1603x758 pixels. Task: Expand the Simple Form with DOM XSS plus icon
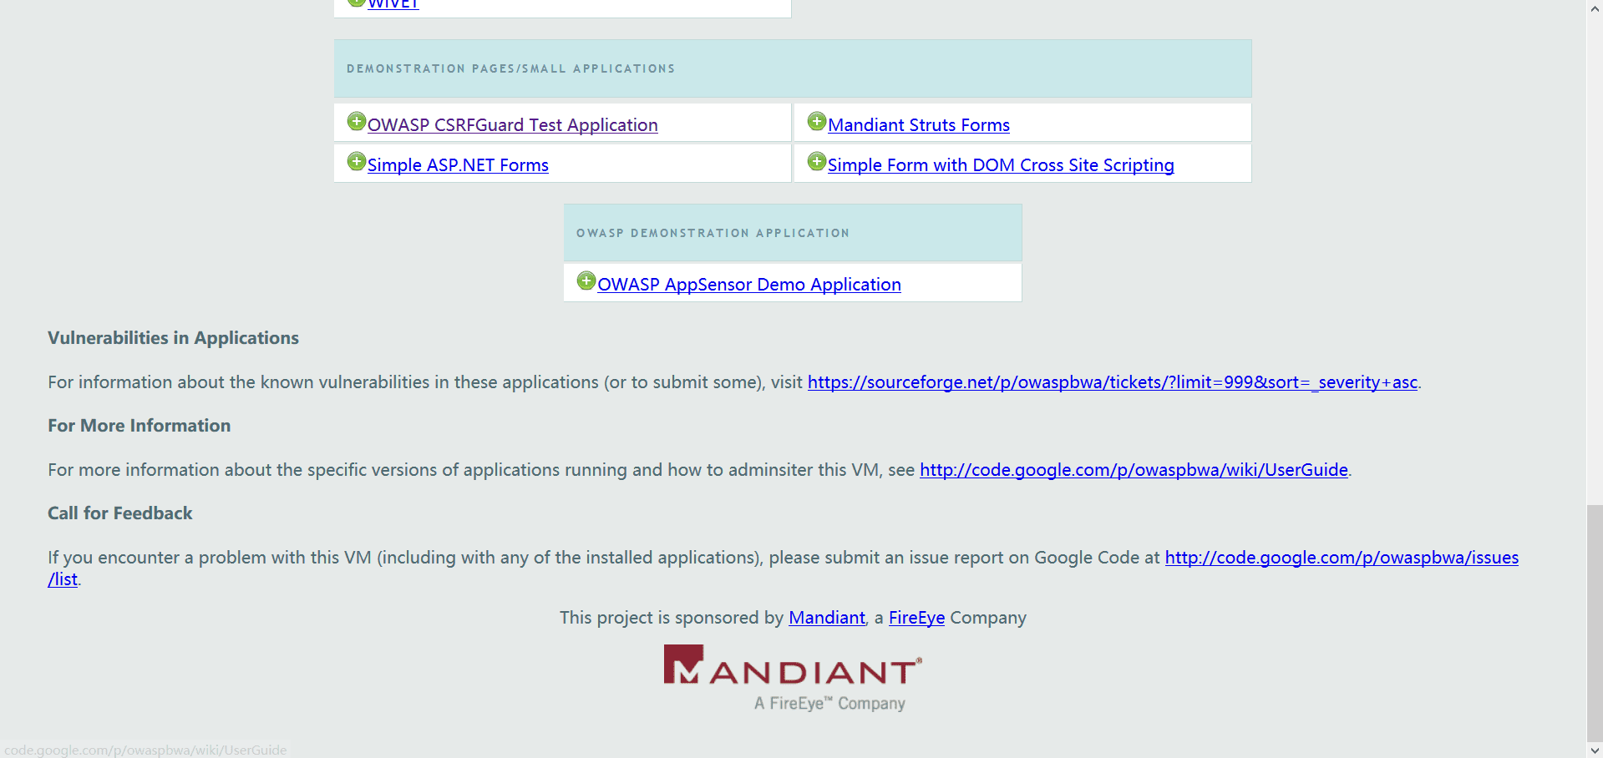tap(817, 161)
